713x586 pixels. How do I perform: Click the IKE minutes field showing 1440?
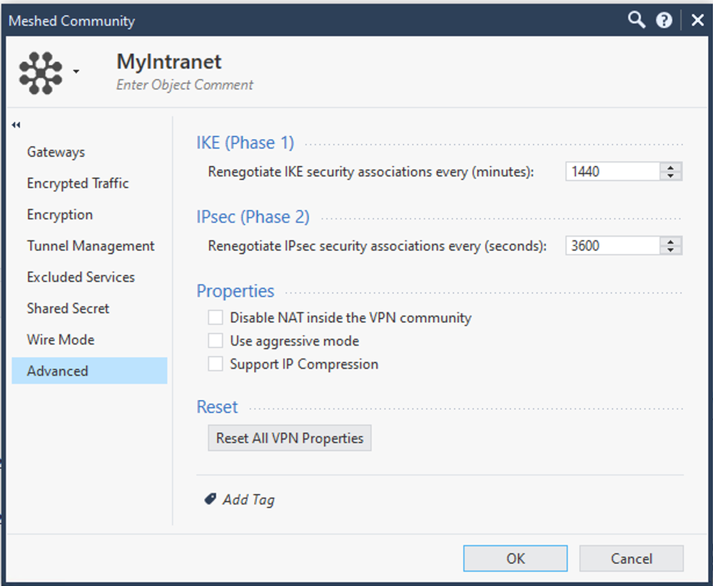612,171
